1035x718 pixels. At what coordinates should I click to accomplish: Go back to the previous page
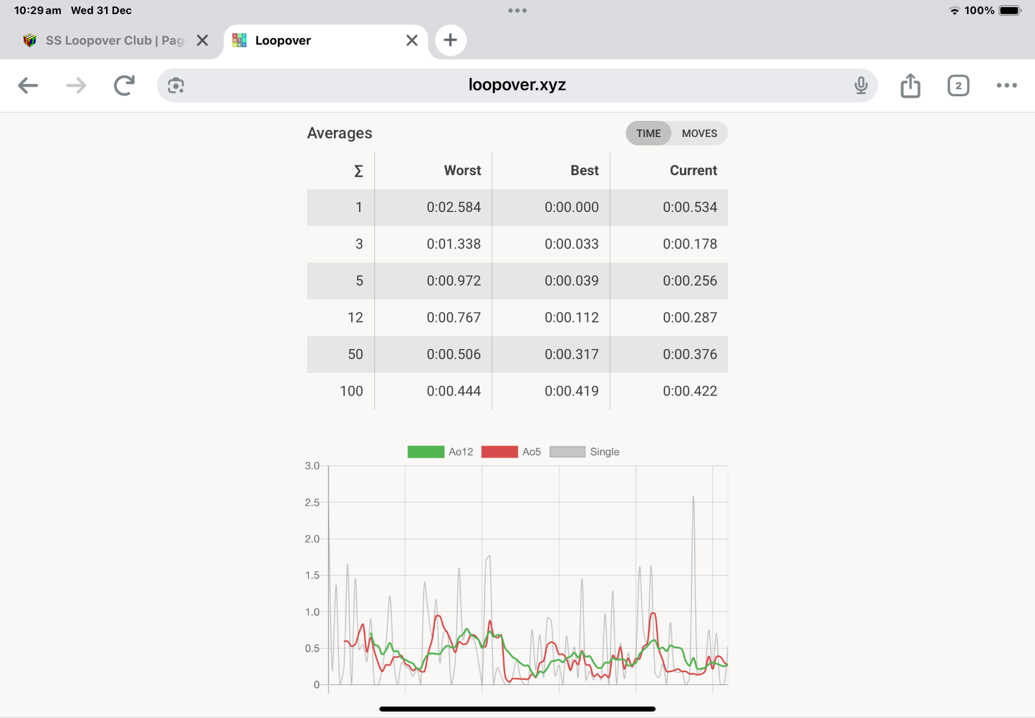(x=28, y=85)
